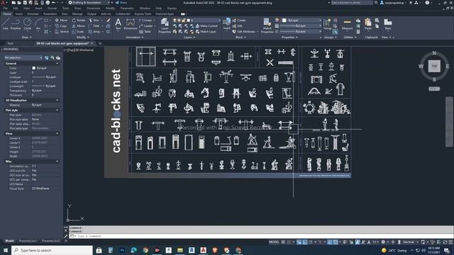
Task: Choose the Stretch command
Action: (62, 31)
